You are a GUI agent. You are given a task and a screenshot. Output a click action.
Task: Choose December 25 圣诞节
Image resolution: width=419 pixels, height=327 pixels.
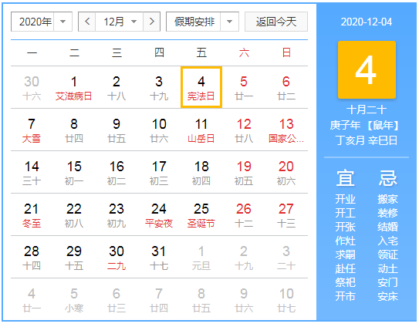coord(201,215)
